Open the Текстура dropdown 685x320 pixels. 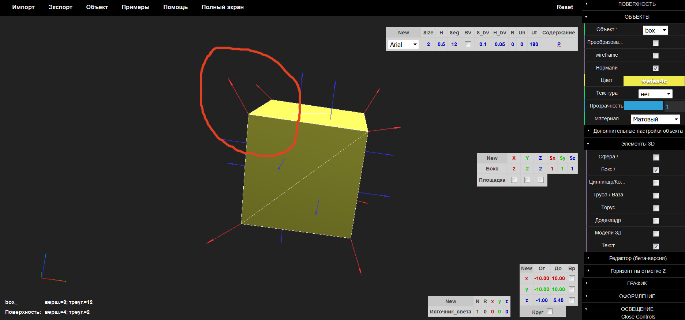(x=655, y=94)
